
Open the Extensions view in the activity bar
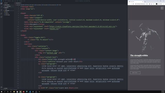pos(2,17)
